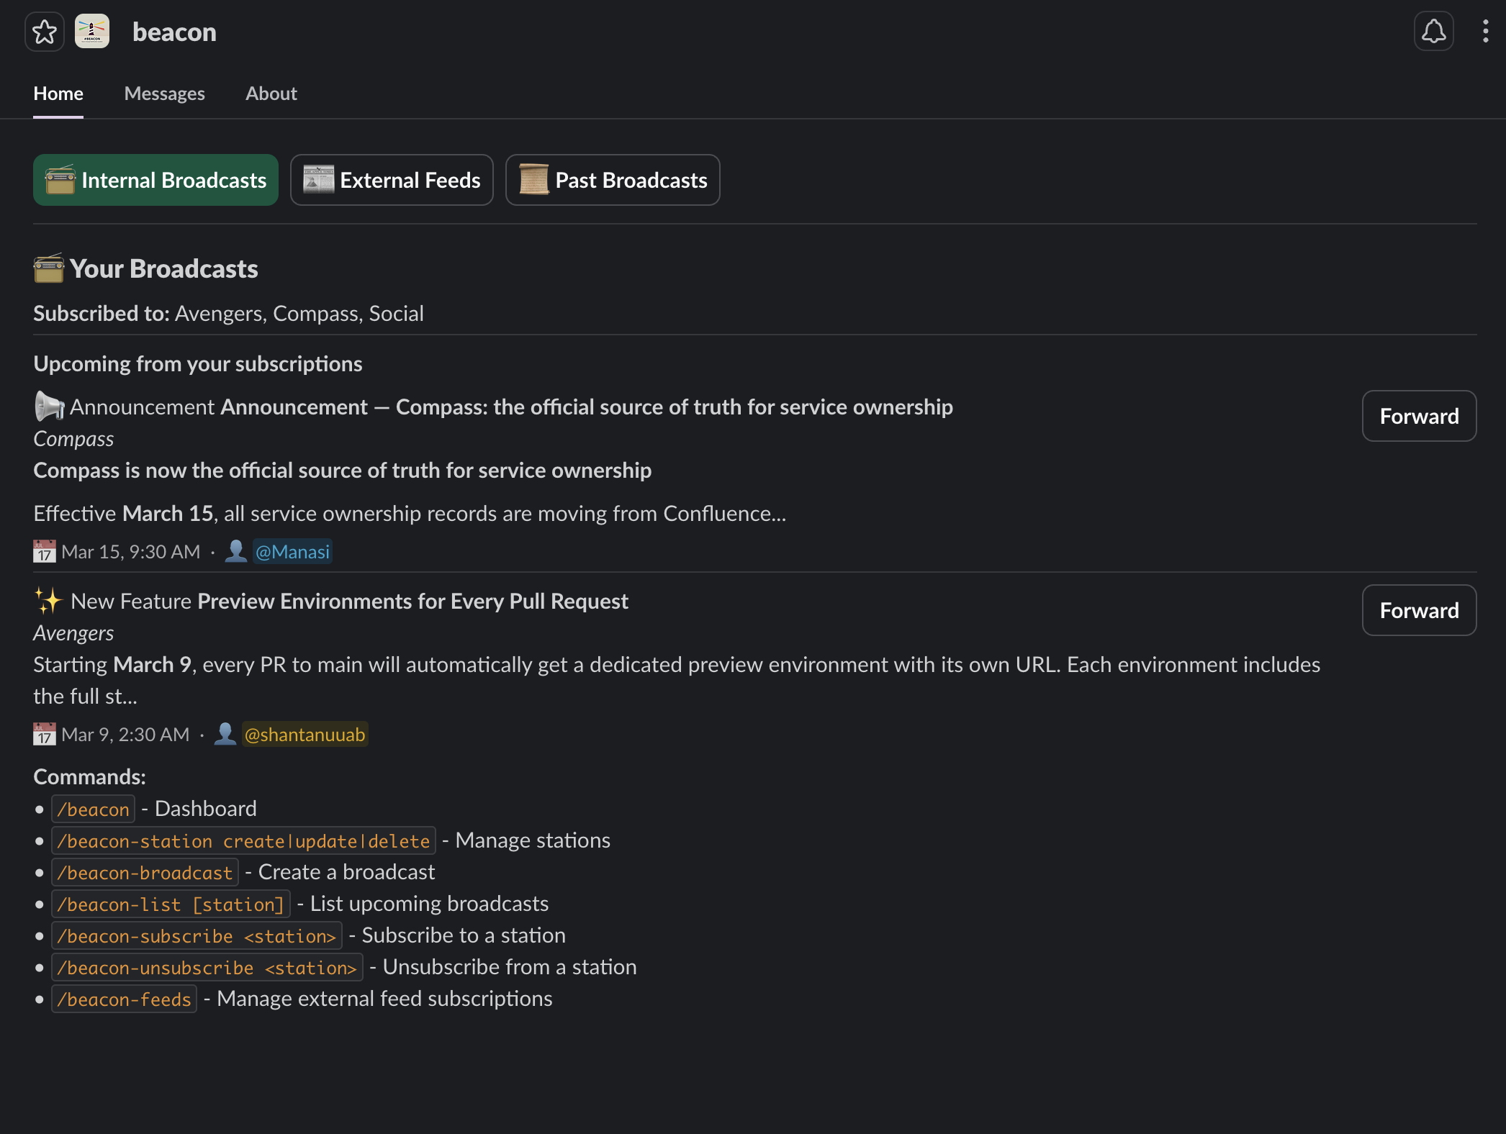The height and width of the screenshot is (1134, 1506).
Task: Forward the Compass ownership announcement
Action: coord(1418,416)
